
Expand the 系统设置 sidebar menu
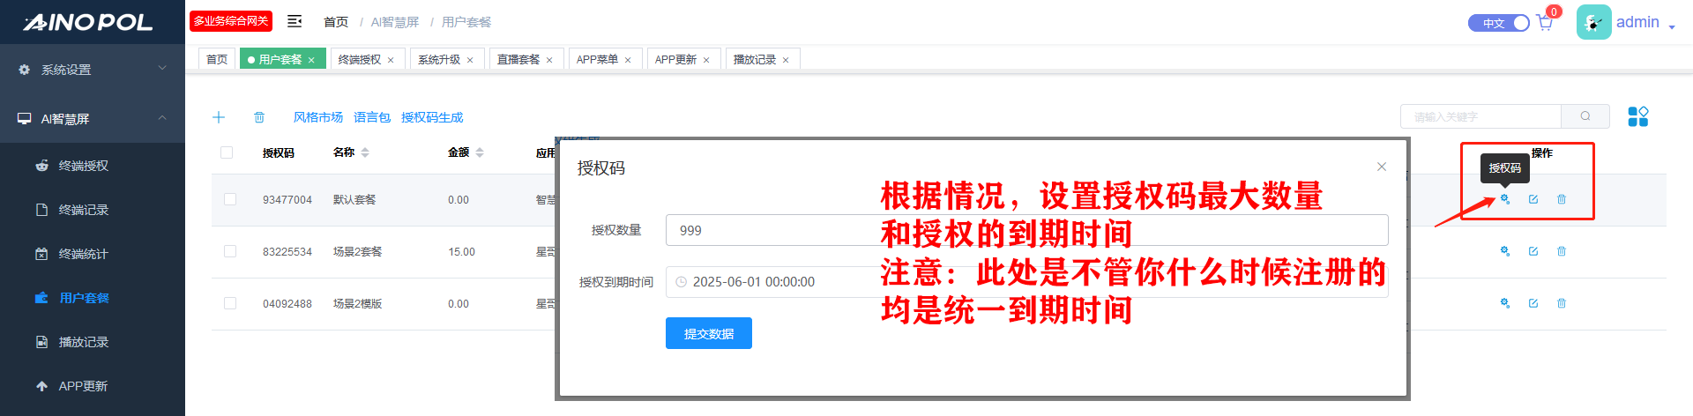point(93,69)
